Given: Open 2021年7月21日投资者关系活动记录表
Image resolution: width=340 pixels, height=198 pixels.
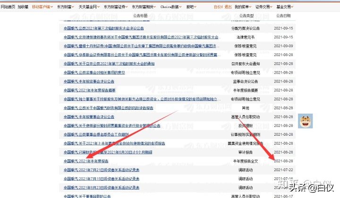Looking at the screenshot, I should click(x=102, y=170).
